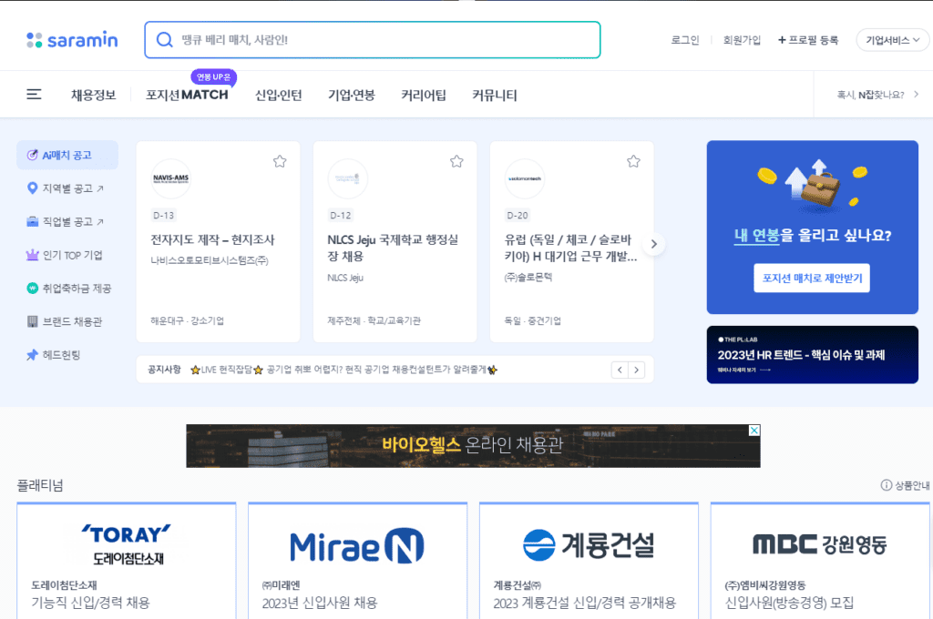Bookmark the 솔로몬텍 유럽 job with star
Viewport: 933px width, 619px height.
click(633, 161)
